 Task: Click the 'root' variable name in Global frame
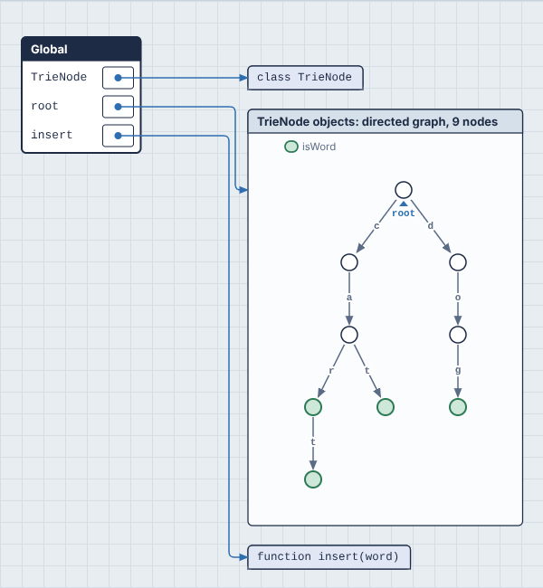tap(44, 106)
